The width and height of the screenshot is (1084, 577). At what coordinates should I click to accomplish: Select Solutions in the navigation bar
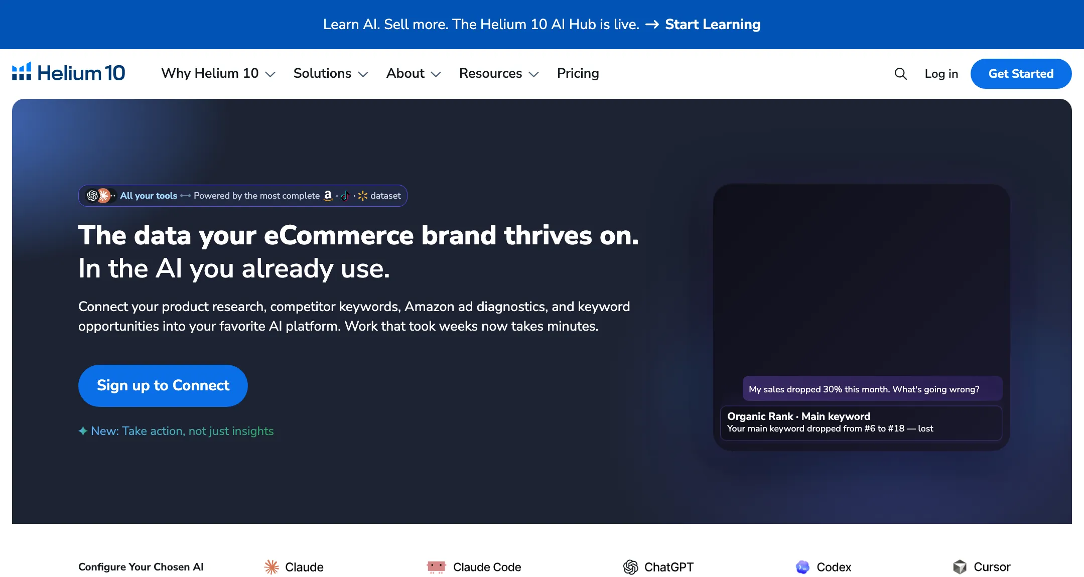point(322,73)
